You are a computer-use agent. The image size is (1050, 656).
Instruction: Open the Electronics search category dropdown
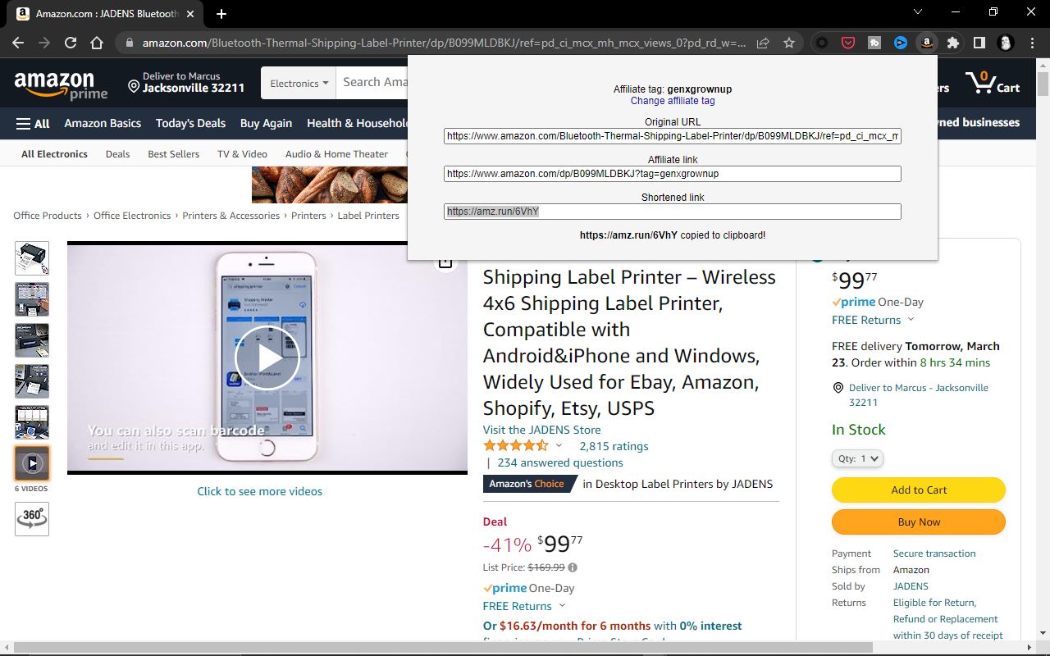coord(299,83)
